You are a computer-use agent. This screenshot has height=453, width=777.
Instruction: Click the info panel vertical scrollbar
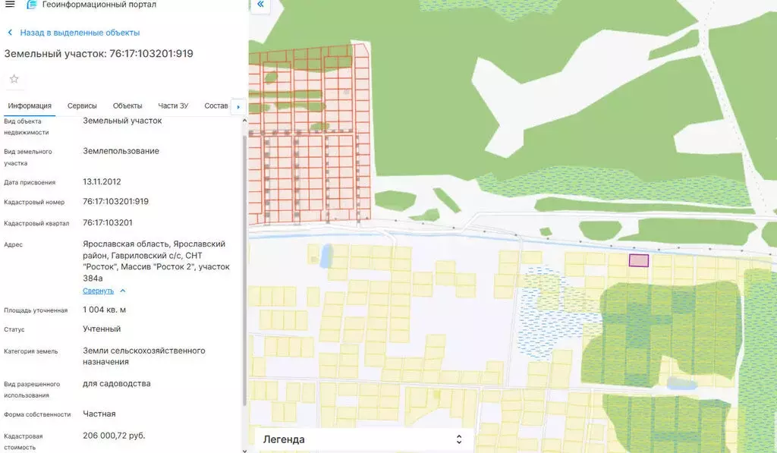[x=244, y=266]
